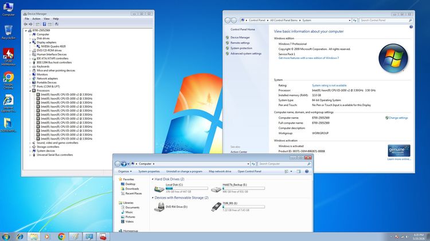Click the Forward arrow in Device Manager toolbar
Image resolution: width=430 pixels, height=241 pixels.
tap(31, 24)
